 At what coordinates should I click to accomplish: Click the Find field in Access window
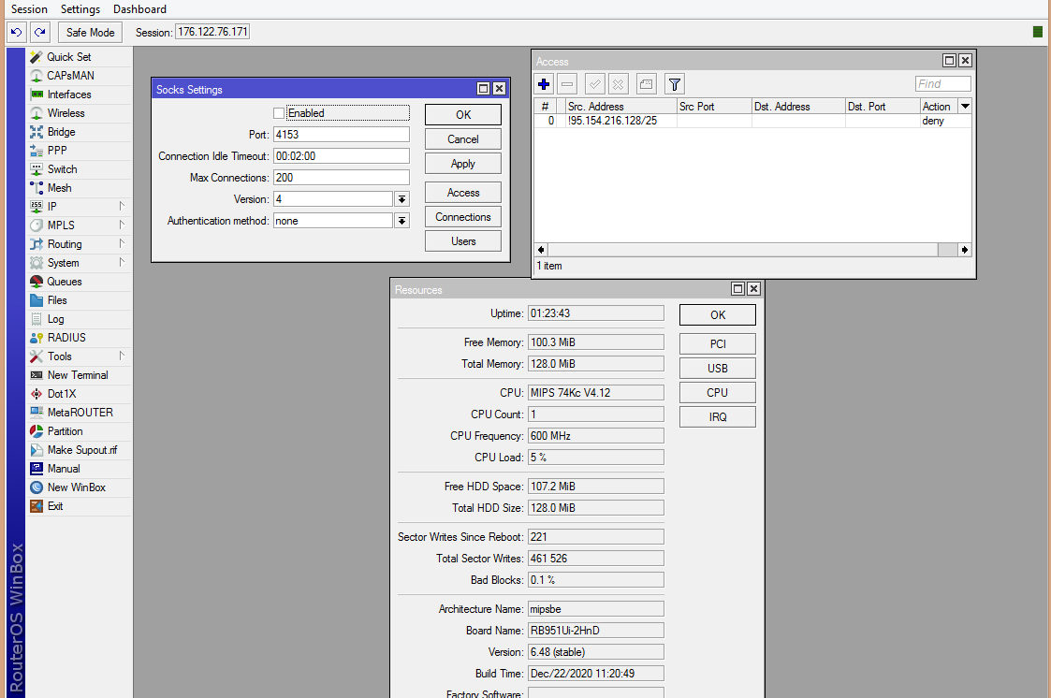943,83
